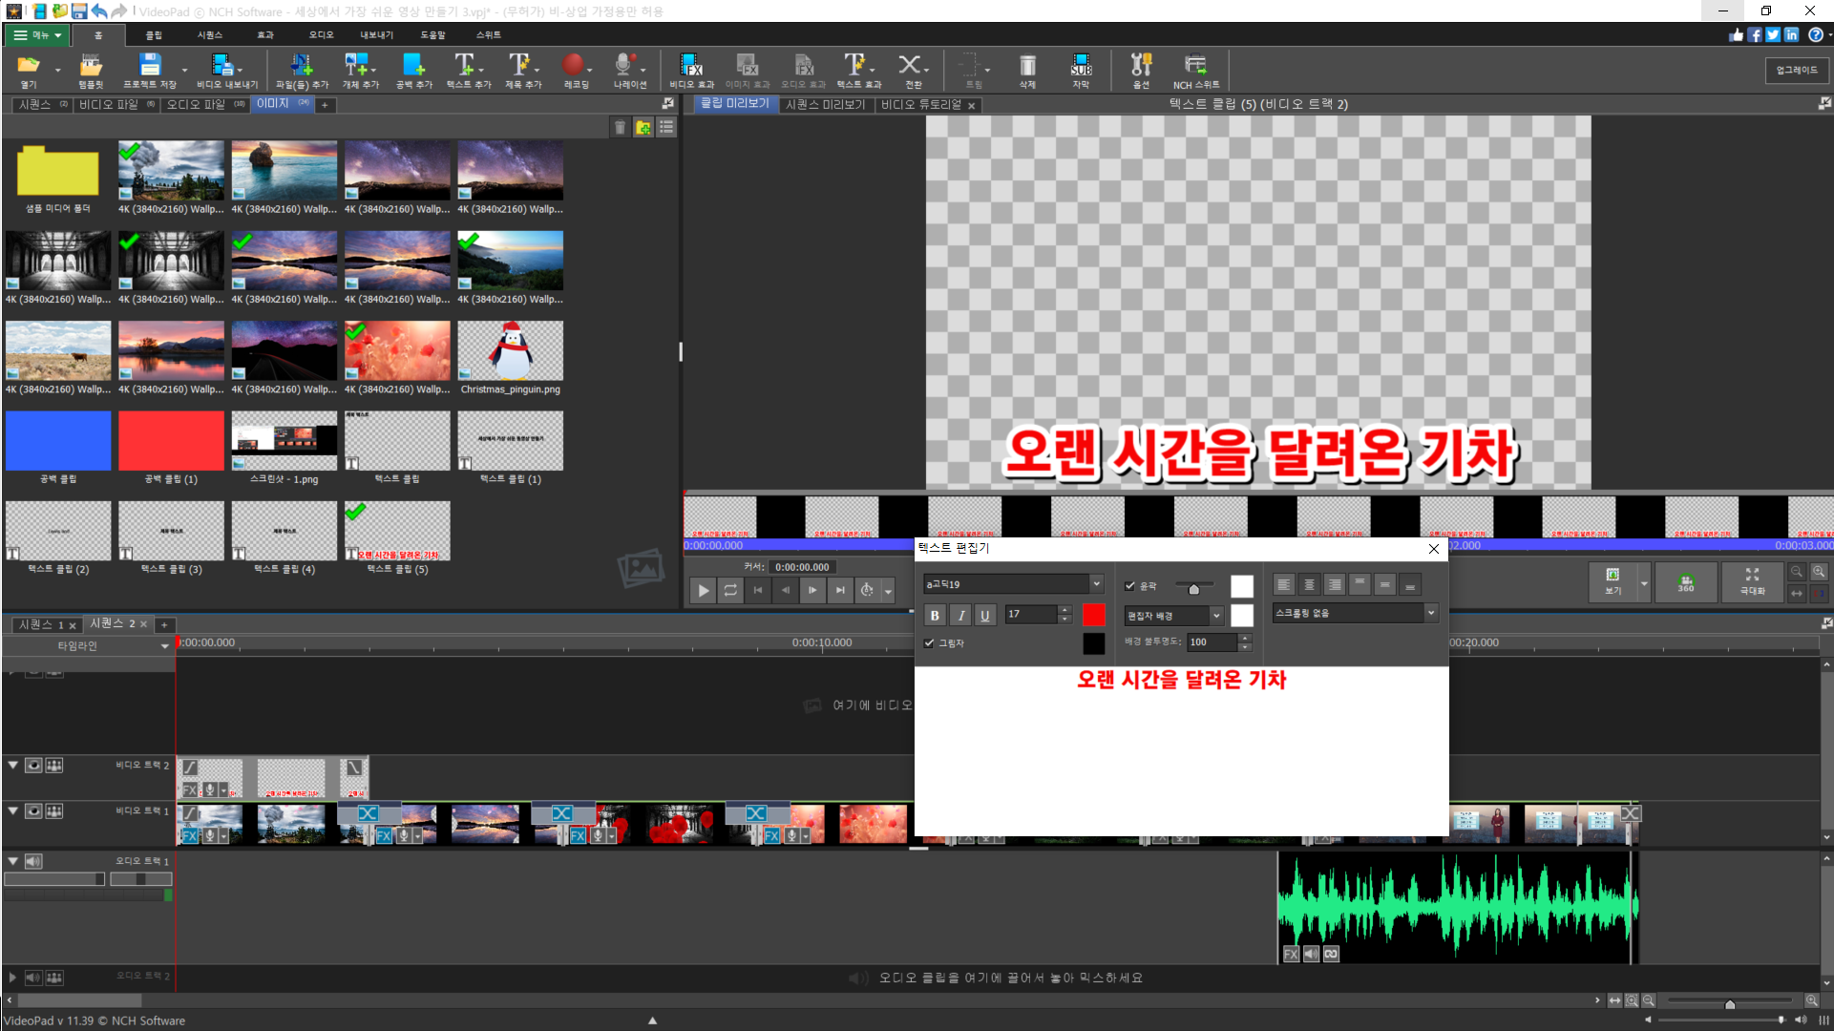1834x1031 pixels.
Task: Uncheck the 윤곽 outline checkbox
Action: 1130,586
